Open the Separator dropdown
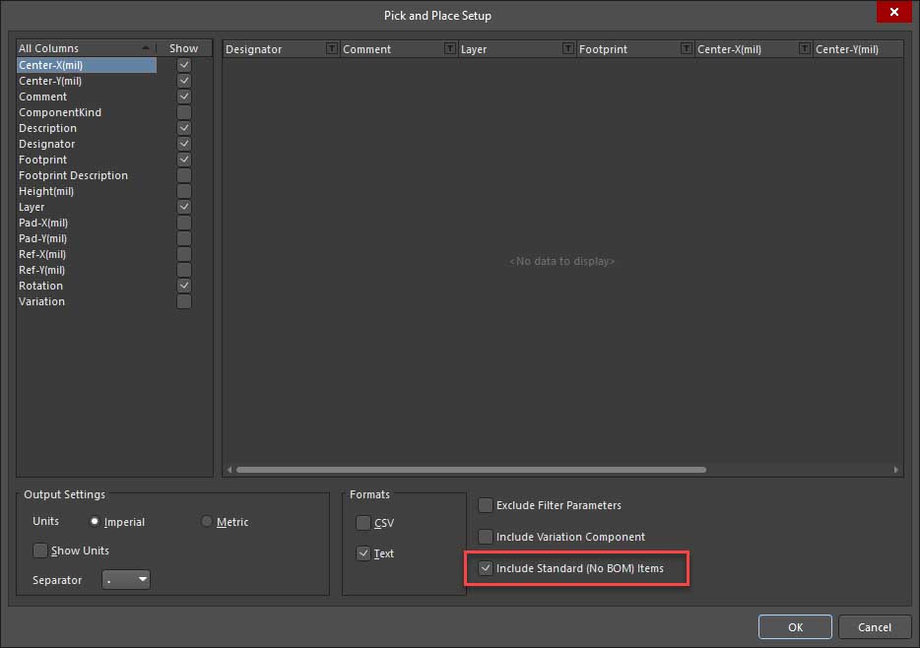Screen dimensions: 920x648 (127, 580)
